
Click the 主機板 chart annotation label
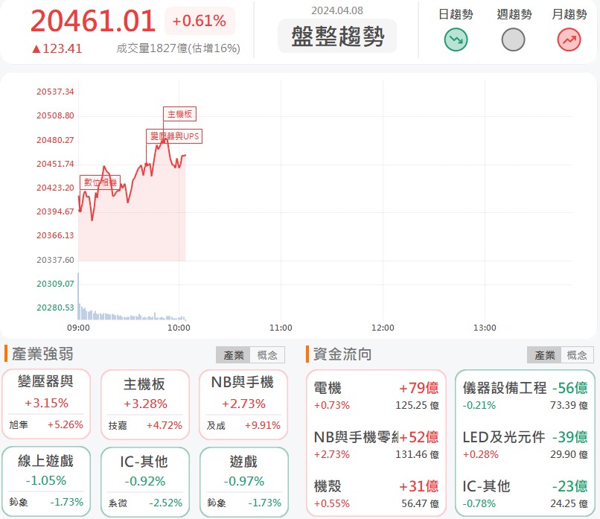click(180, 114)
